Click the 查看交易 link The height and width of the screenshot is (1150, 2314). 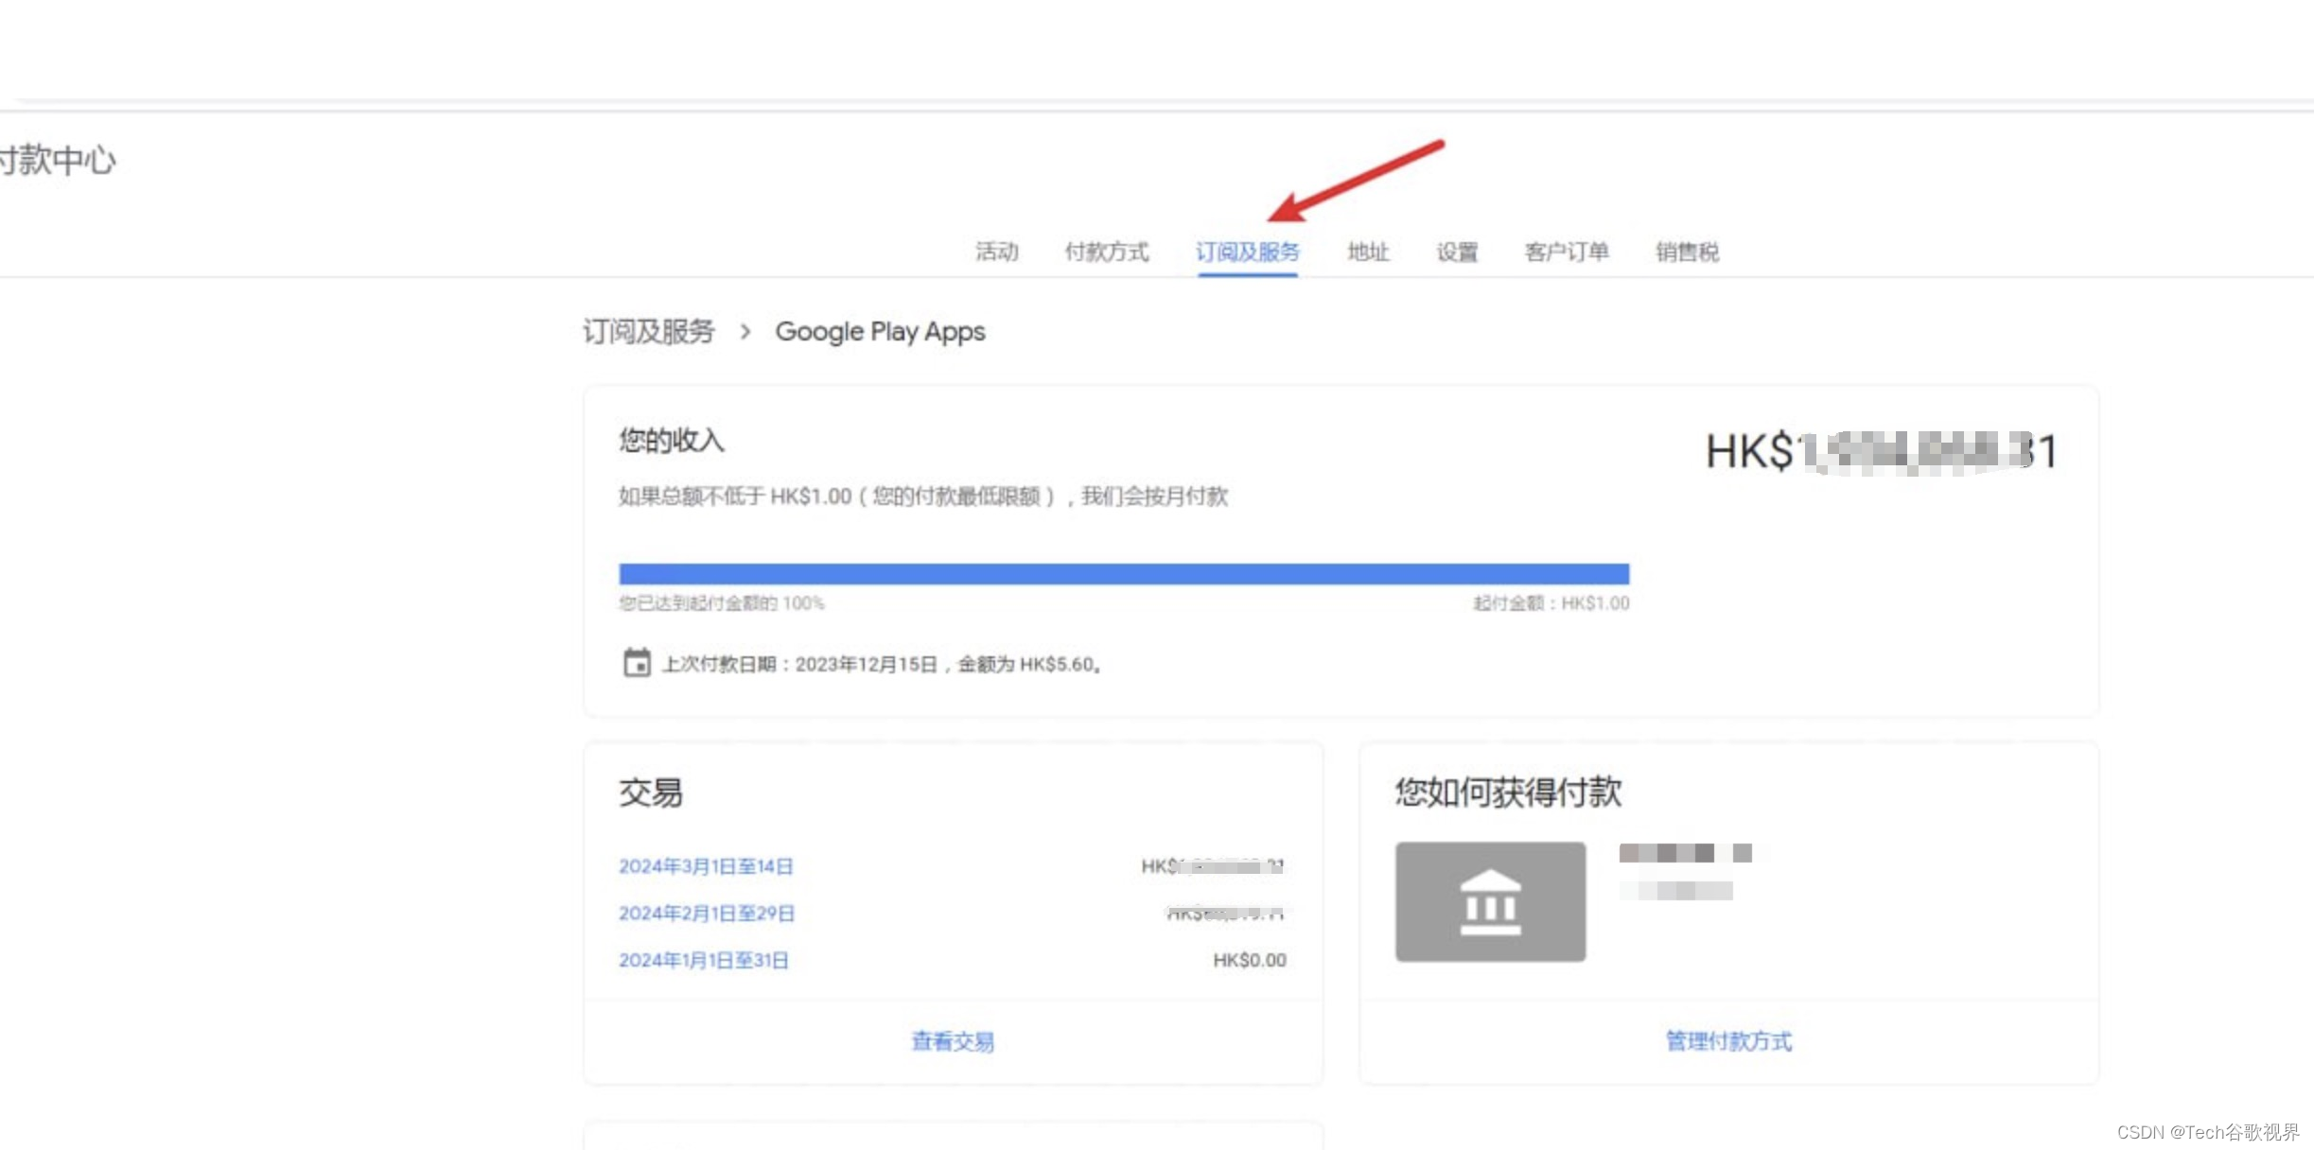(953, 1041)
